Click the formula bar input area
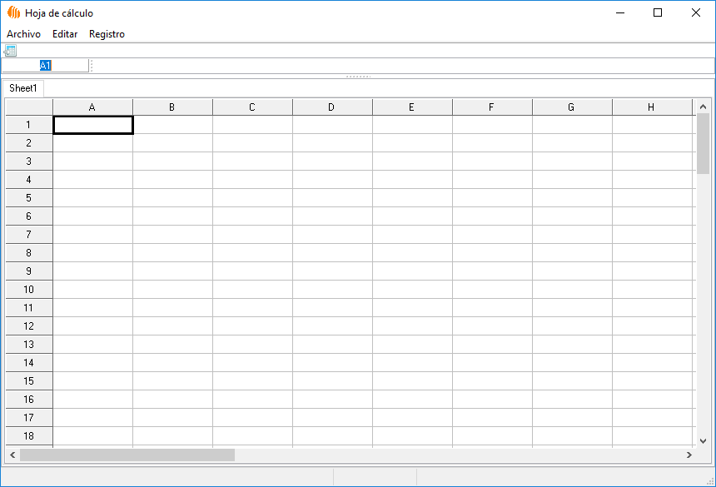The image size is (716, 487). 400,65
